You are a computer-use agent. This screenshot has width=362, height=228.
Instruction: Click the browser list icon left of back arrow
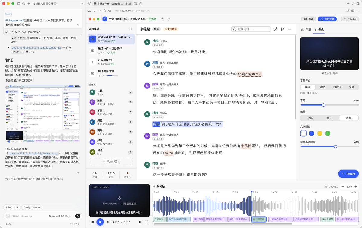pyautogui.click(x=90, y=11)
